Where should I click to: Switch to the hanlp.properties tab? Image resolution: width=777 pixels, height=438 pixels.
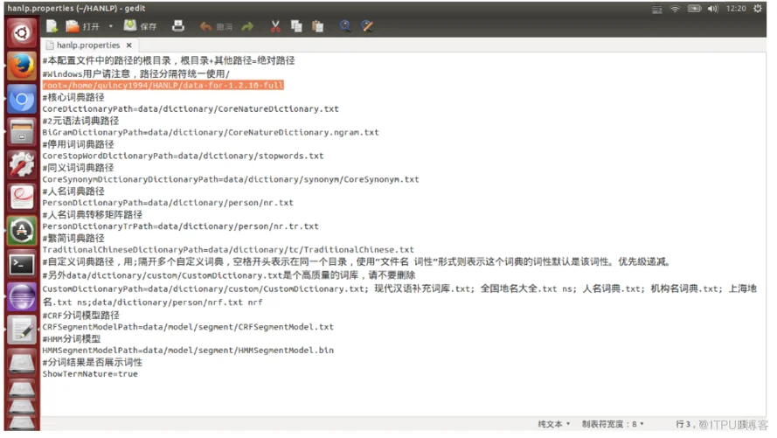pyautogui.click(x=87, y=45)
